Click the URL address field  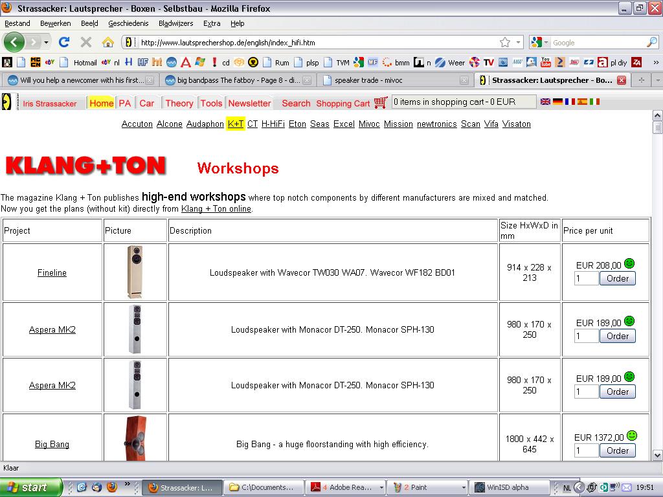pos(317,42)
